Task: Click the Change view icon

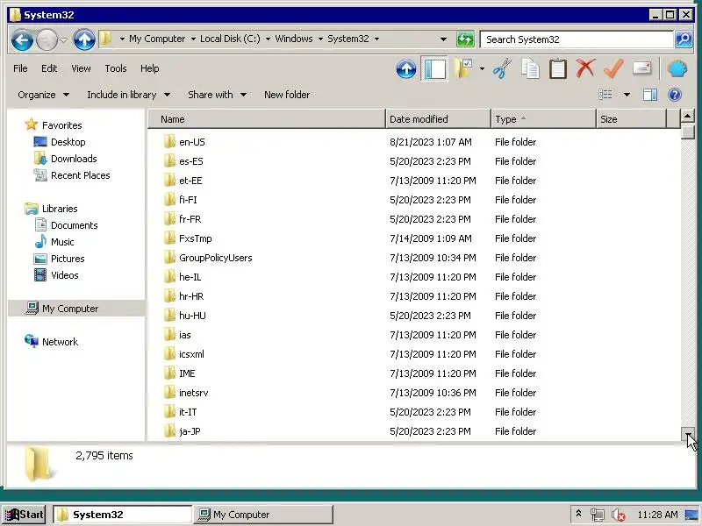Action: pos(605,95)
